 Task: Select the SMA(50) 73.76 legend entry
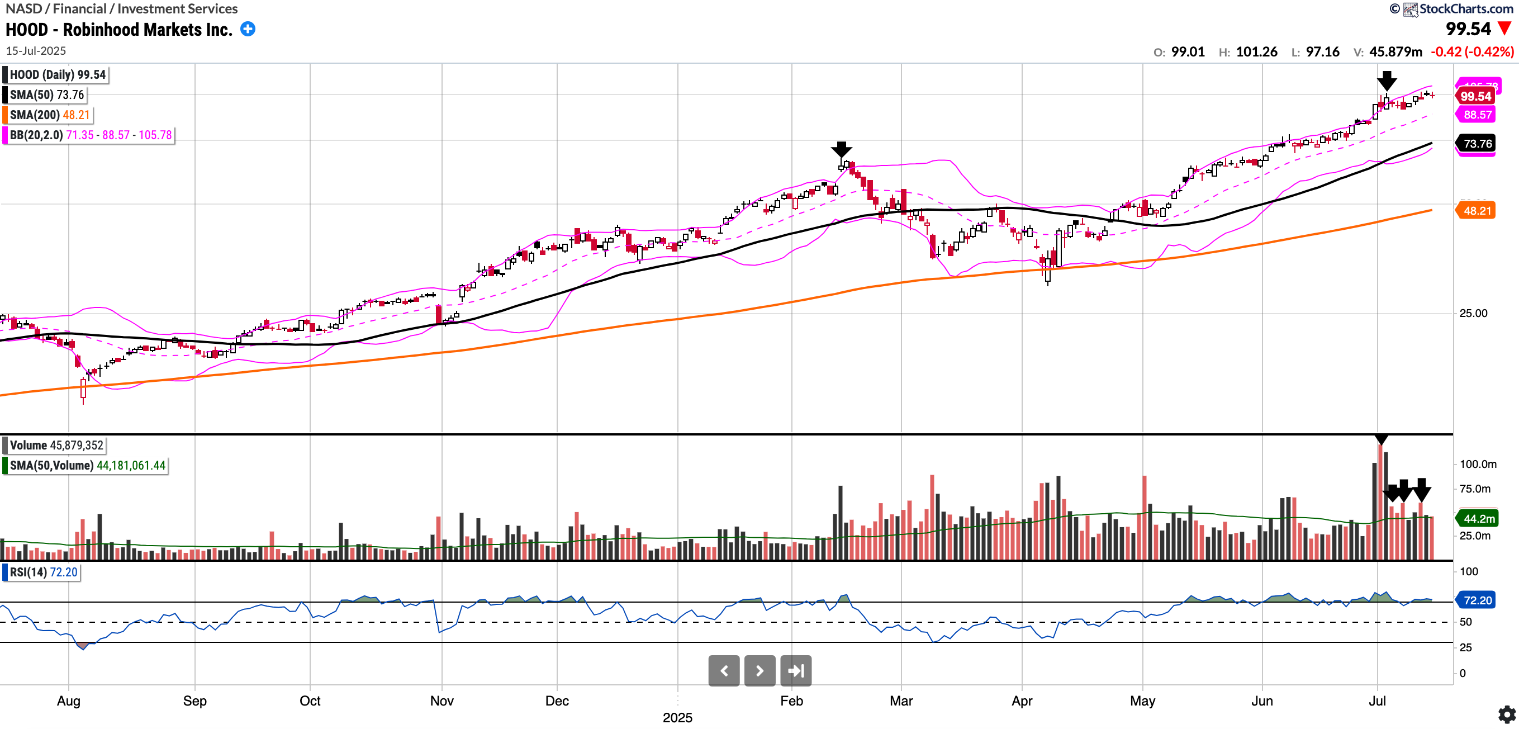46,95
